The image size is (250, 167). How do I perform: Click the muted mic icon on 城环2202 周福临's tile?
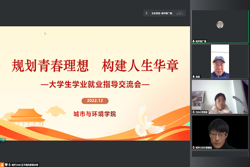pos(194,147)
